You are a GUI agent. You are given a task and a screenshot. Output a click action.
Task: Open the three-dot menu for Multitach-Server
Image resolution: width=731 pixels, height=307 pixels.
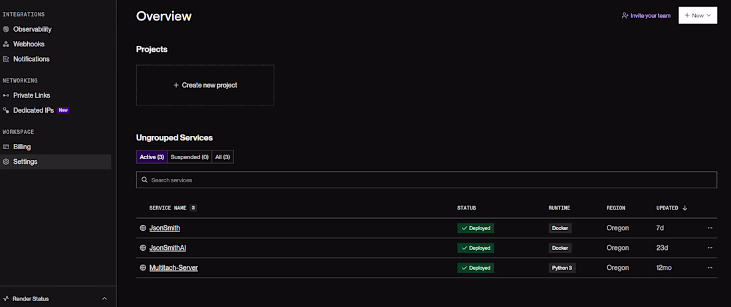tap(710, 268)
